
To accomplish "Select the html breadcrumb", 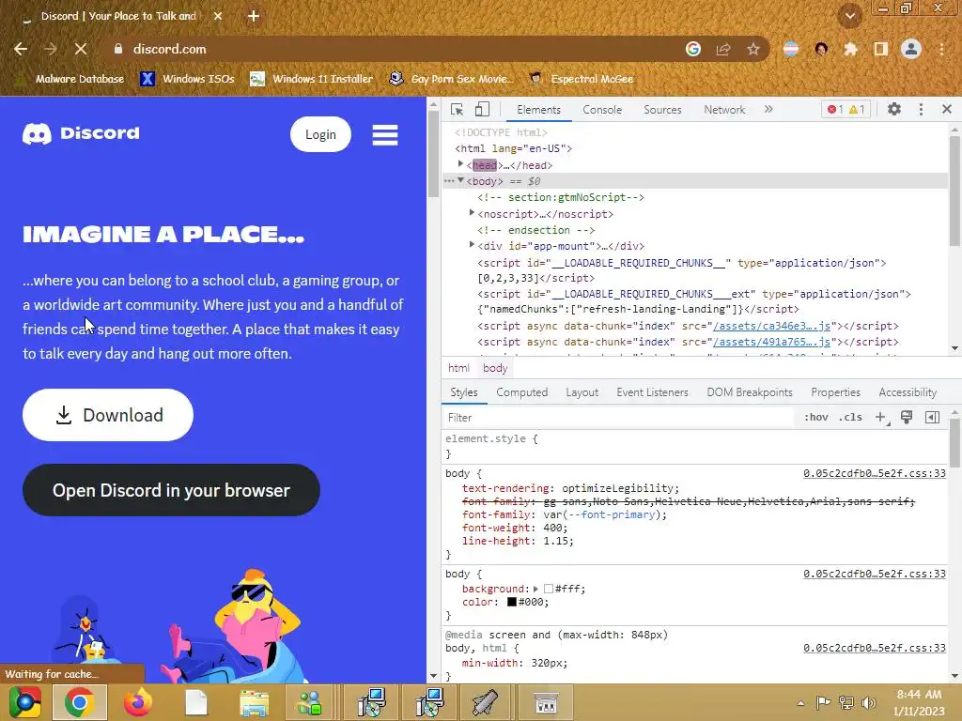I will [x=458, y=368].
